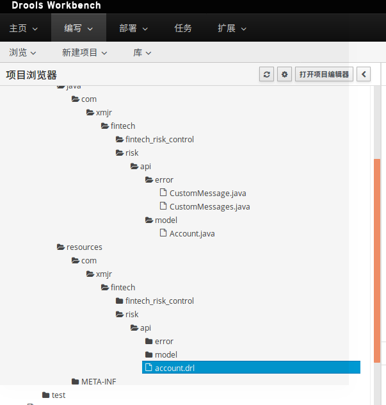Click the 项目浏览器 panel heading

[x=31, y=75]
